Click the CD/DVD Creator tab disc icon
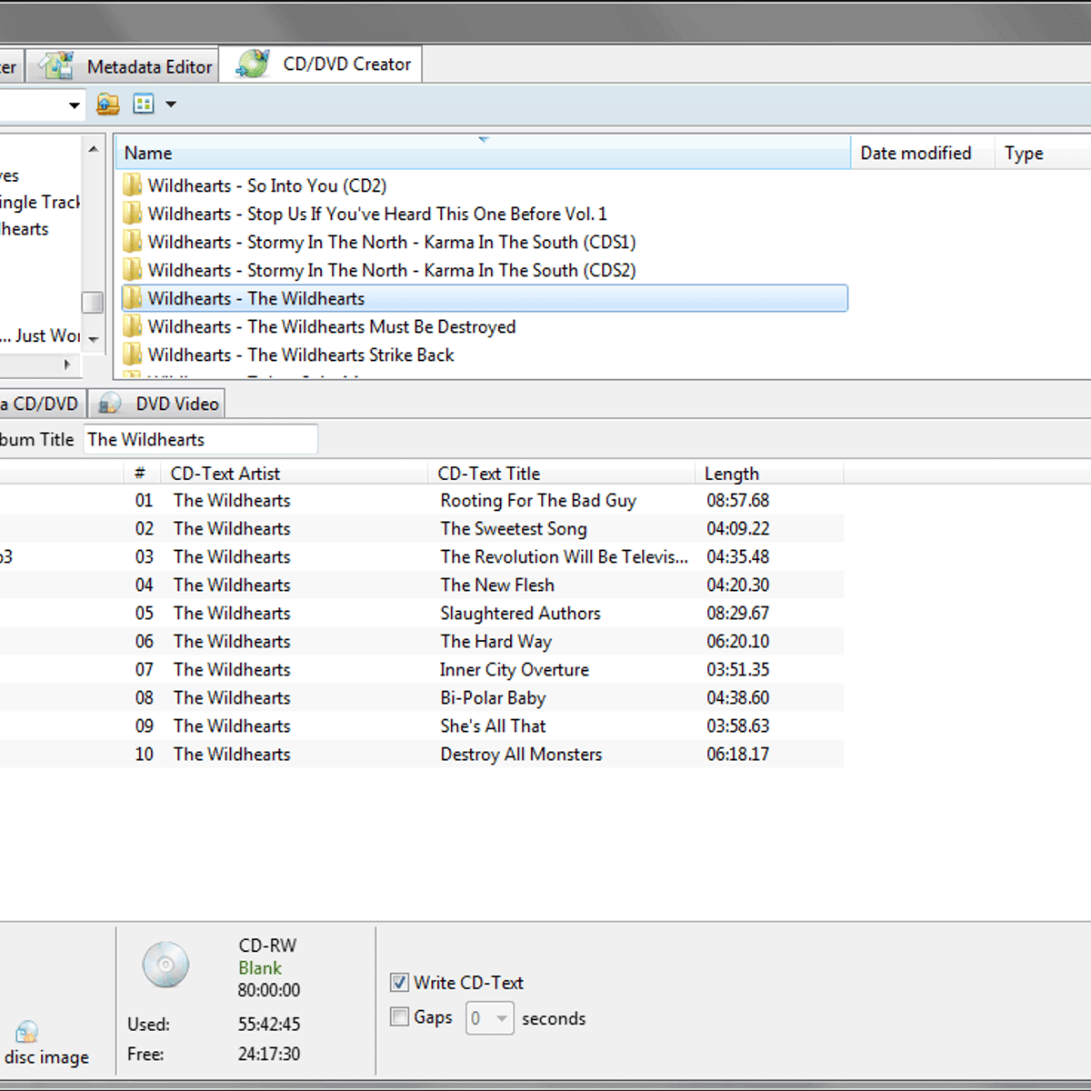Screen dimensions: 1091x1091 tap(253, 64)
